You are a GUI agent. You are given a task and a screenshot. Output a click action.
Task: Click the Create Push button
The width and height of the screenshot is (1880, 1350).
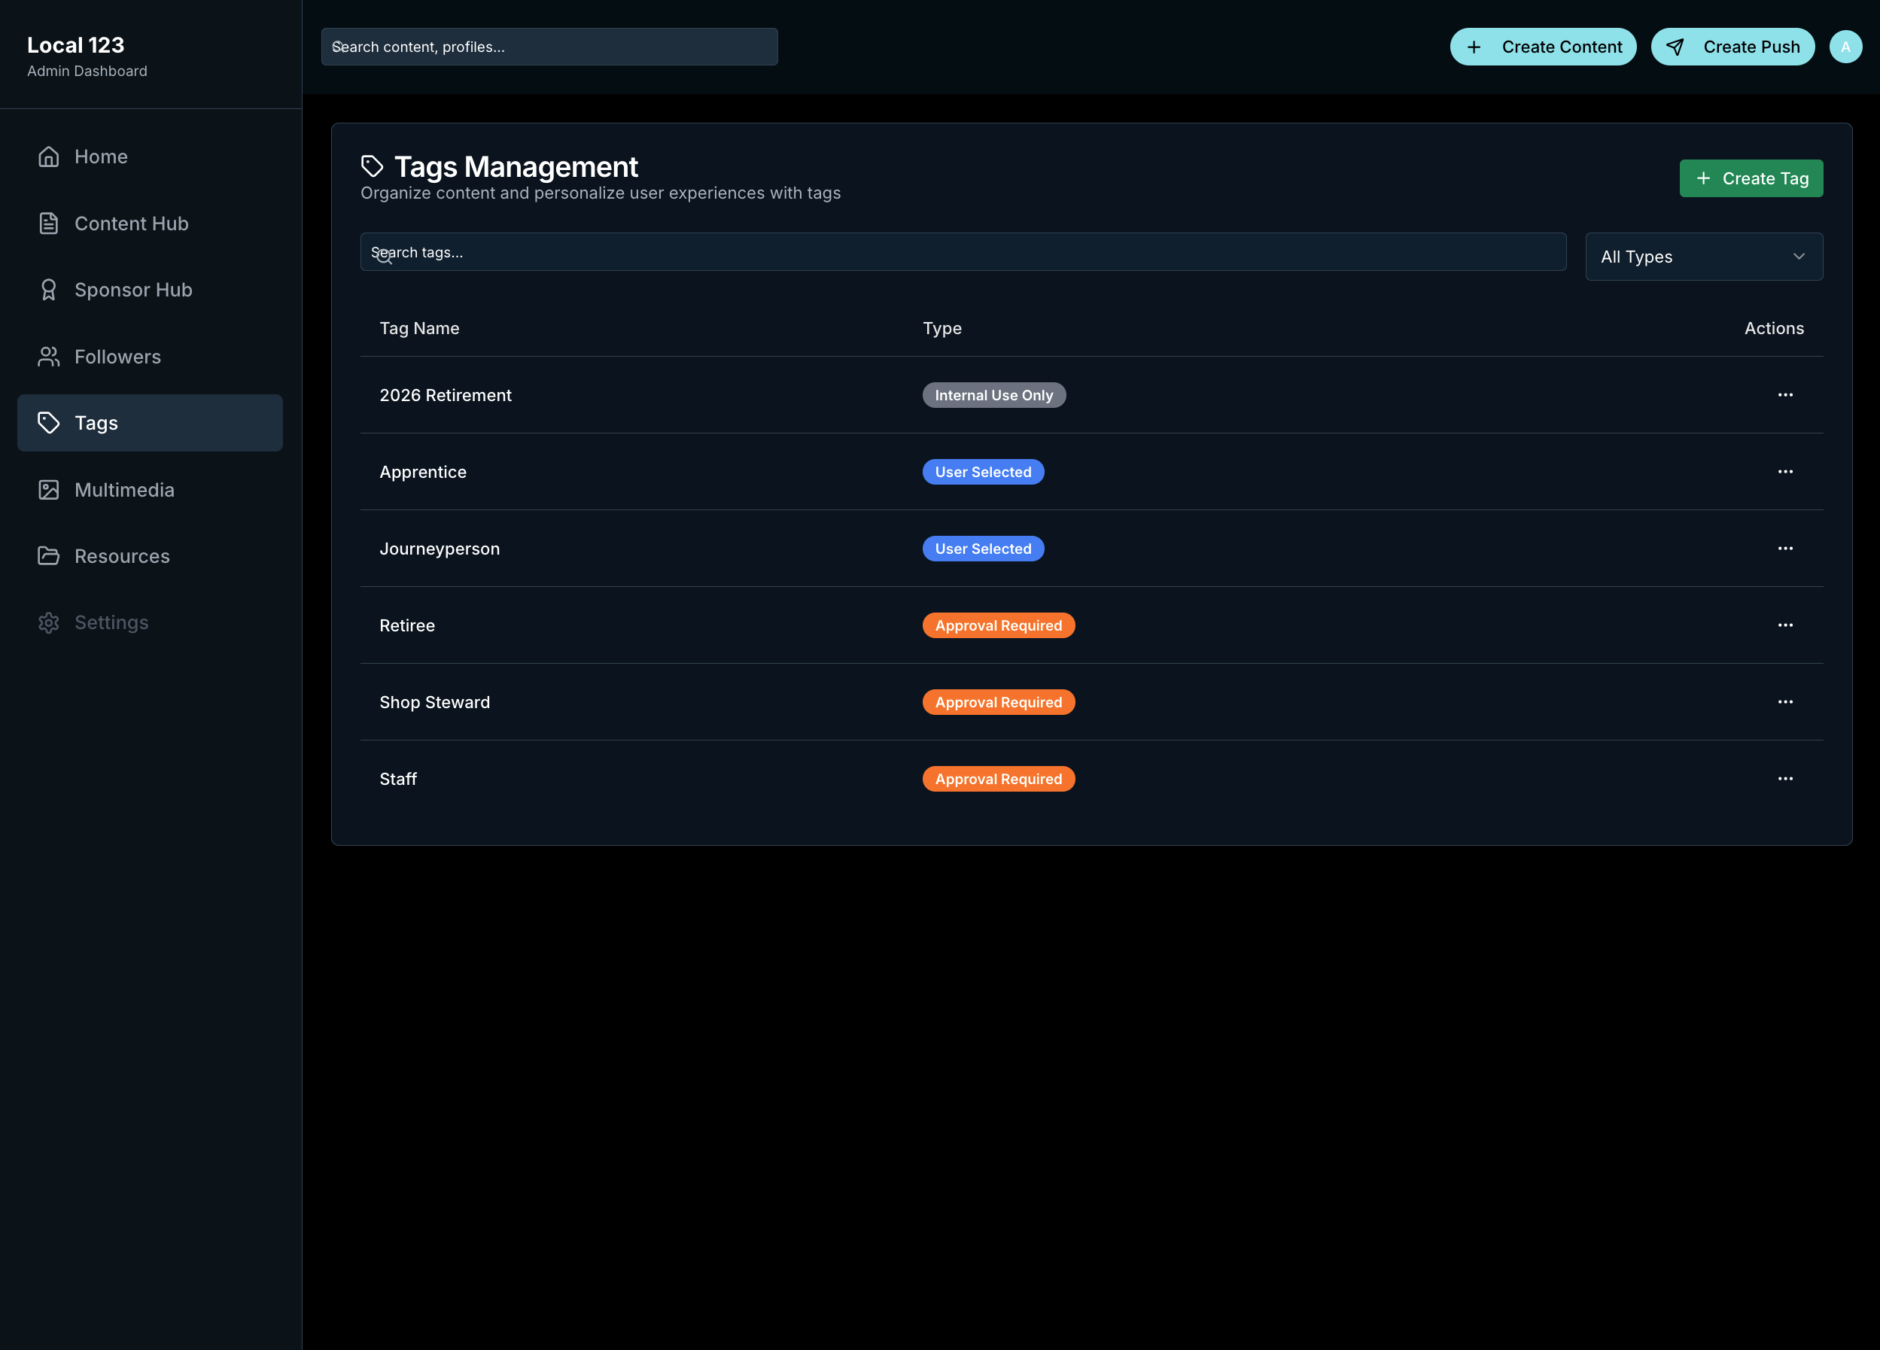[1732, 47]
